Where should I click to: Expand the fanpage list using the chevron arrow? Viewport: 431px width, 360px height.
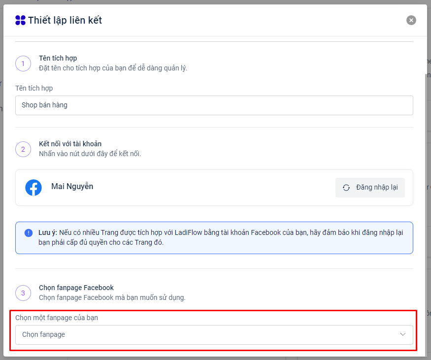(402, 334)
